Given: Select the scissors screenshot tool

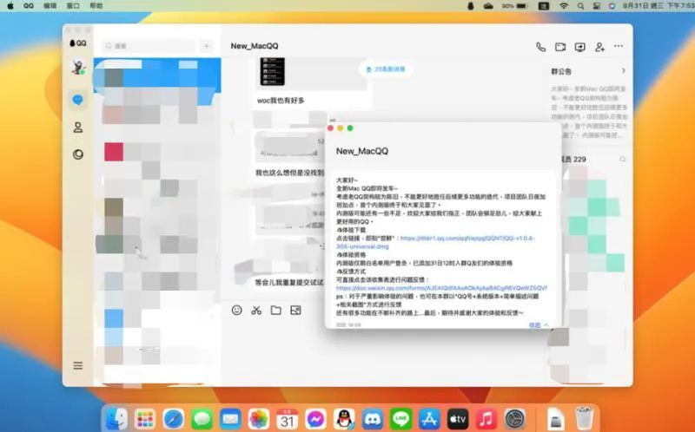Looking at the screenshot, I should pyautogui.click(x=256, y=311).
